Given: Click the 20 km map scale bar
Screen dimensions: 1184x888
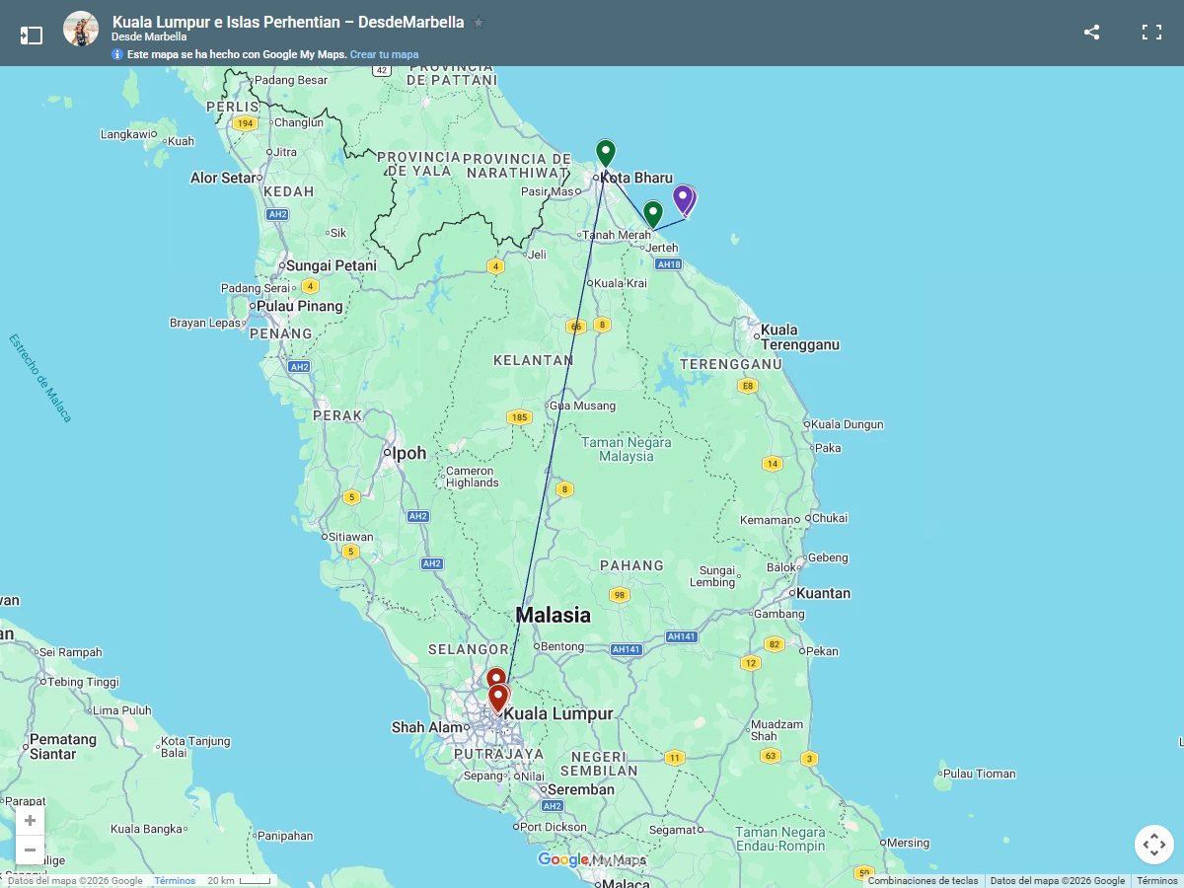Looking at the screenshot, I should click(x=238, y=881).
